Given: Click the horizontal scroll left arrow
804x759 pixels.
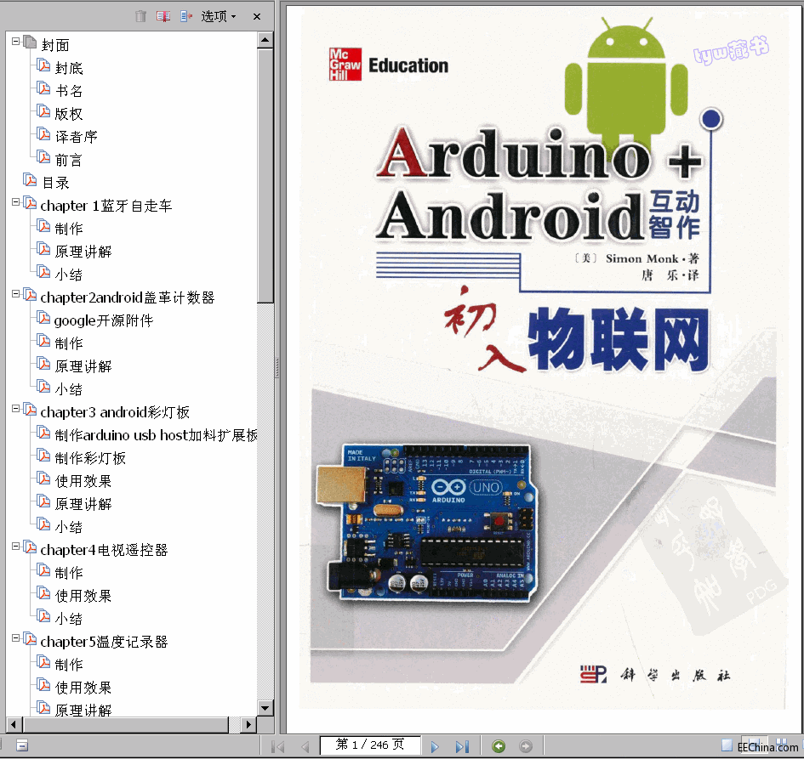Looking at the screenshot, I should tap(14, 725).
